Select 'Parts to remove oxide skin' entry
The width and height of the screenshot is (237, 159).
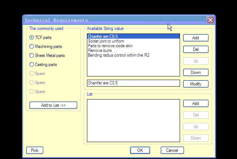[x=133, y=46]
